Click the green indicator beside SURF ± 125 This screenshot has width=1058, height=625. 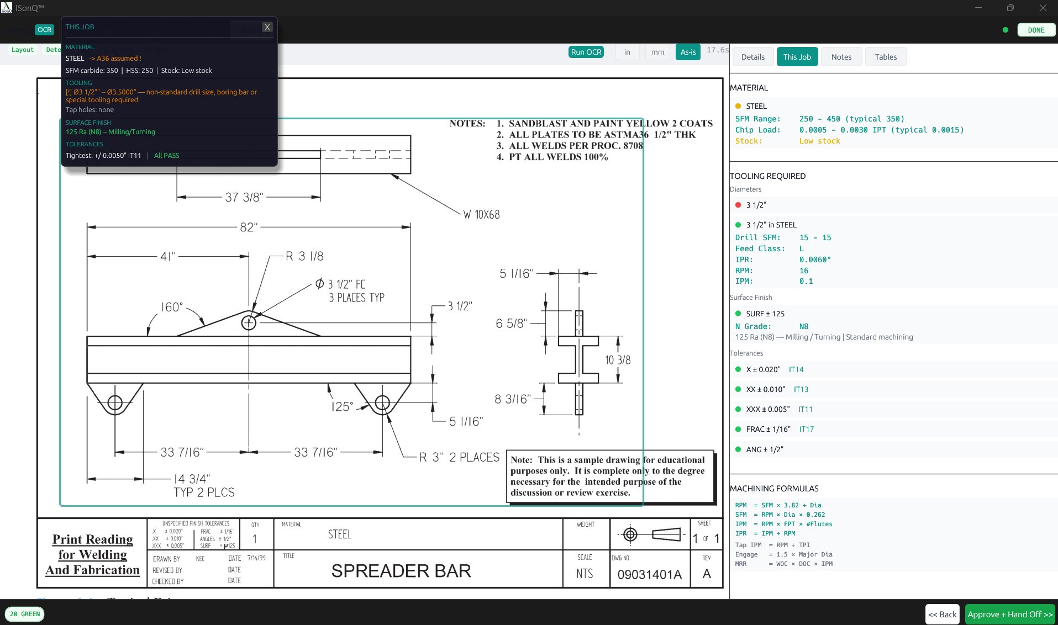tap(739, 314)
